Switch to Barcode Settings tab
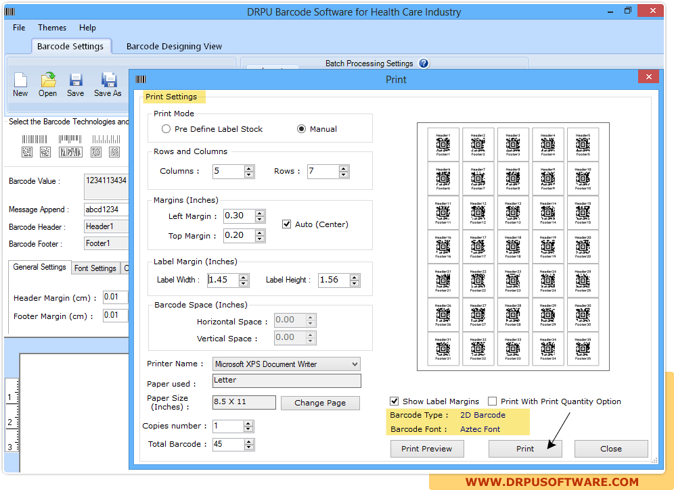 (x=70, y=47)
